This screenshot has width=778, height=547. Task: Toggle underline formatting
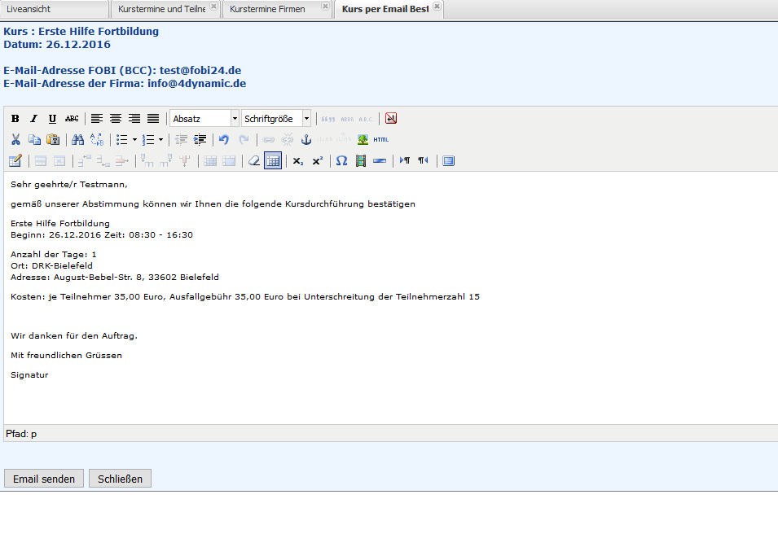click(x=52, y=119)
